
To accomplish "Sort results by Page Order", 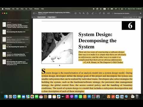I will [52, 17].
